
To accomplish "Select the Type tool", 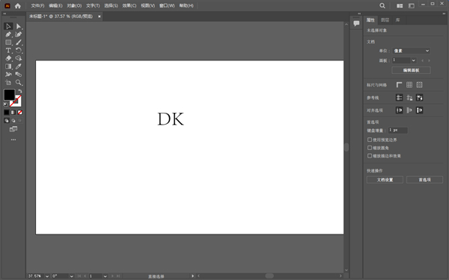I will tap(8, 50).
